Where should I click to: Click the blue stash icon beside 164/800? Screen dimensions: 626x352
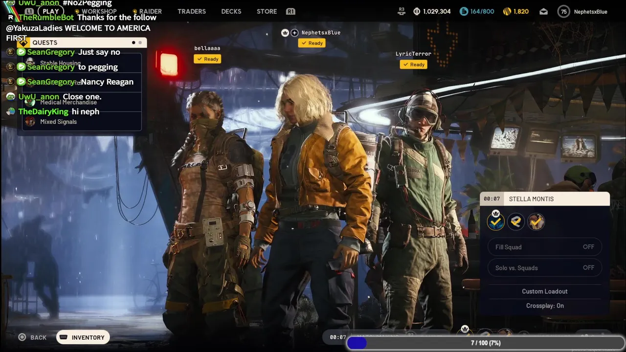point(464,11)
